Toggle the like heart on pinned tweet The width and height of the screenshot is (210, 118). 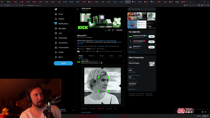pyautogui.click(x=99, y=108)
